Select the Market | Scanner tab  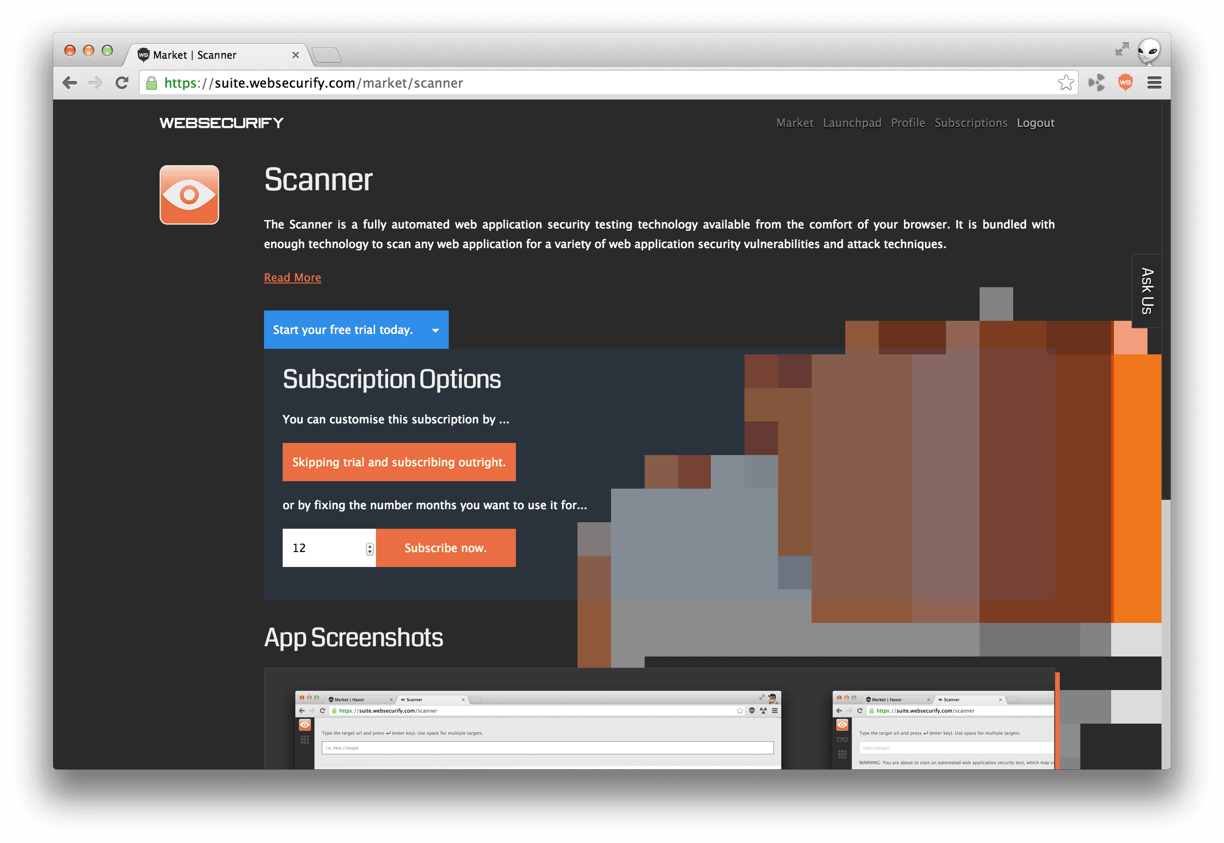click(x=216, y=55)
